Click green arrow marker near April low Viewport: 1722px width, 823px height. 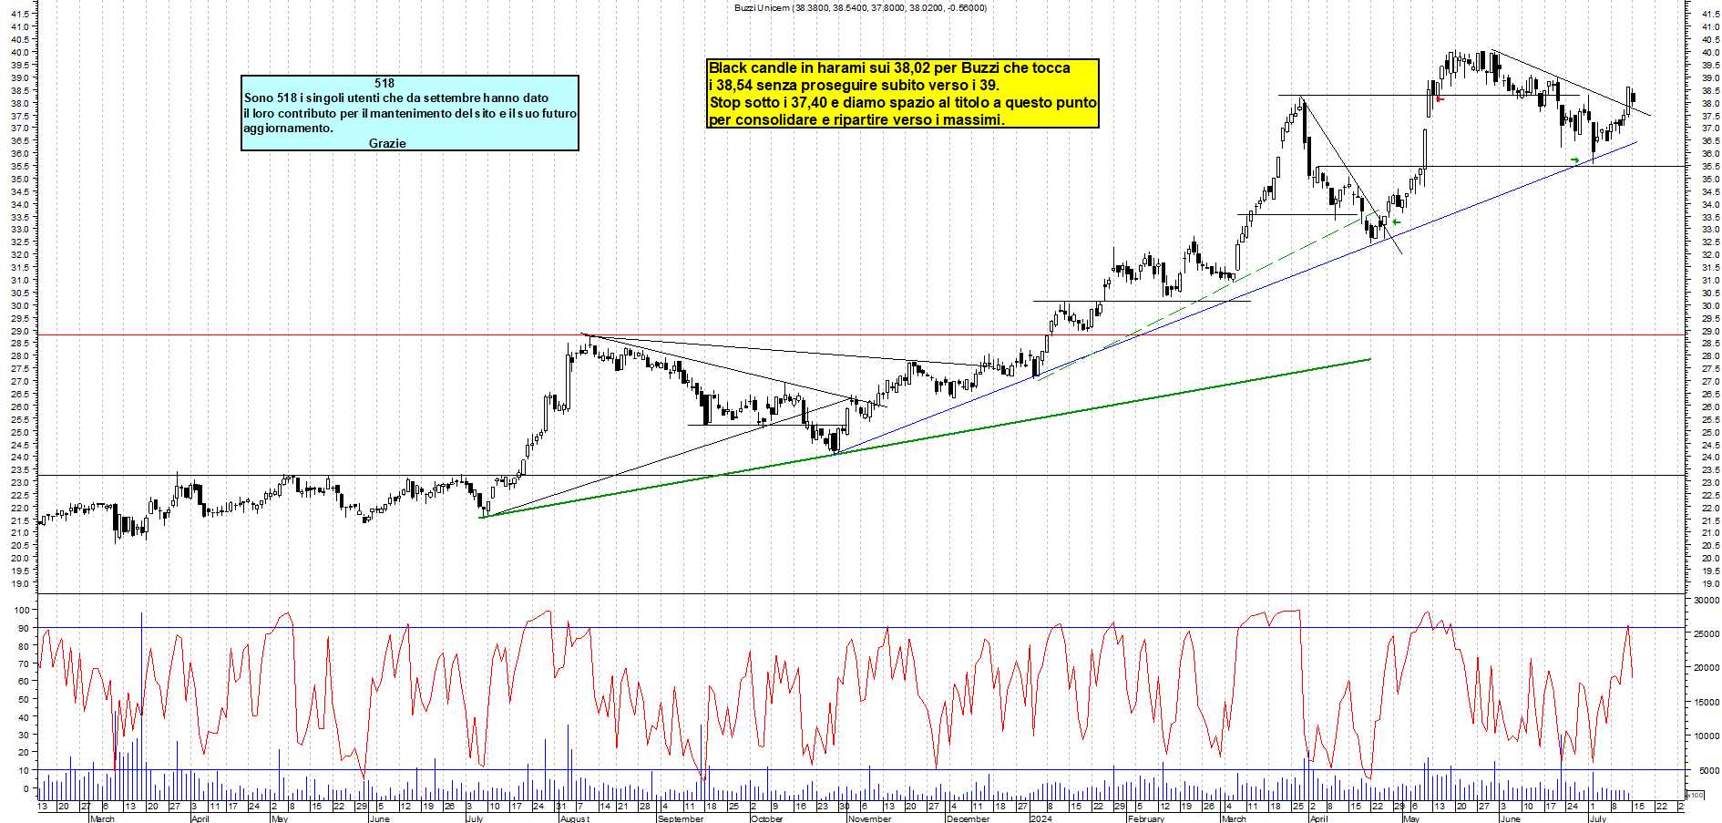(1397, 222)
